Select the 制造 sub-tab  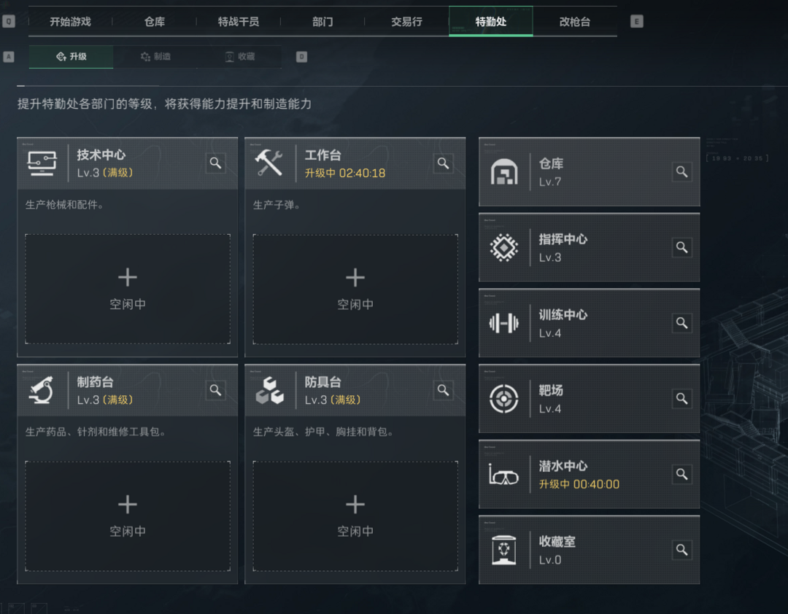pos(155,57)
